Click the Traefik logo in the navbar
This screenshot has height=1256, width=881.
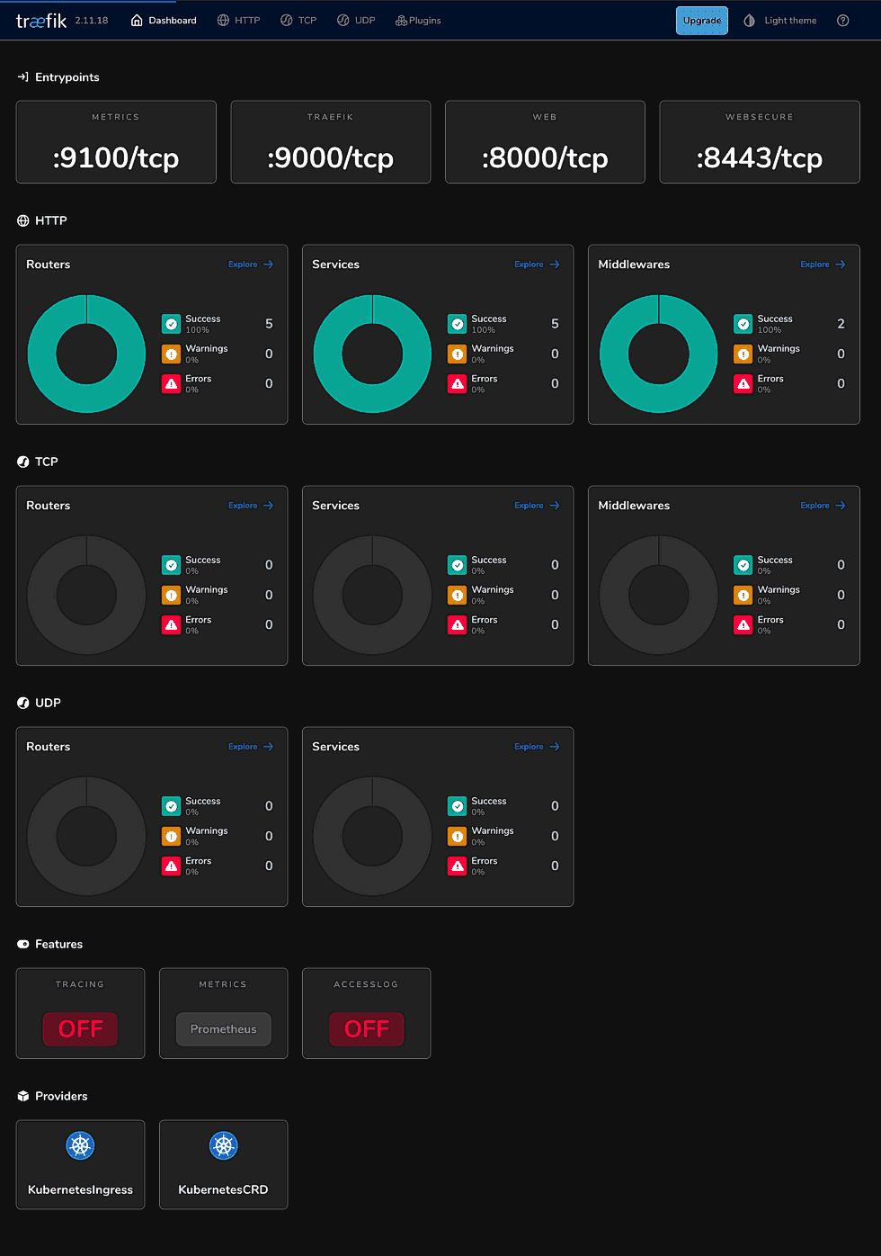(40, 20)
